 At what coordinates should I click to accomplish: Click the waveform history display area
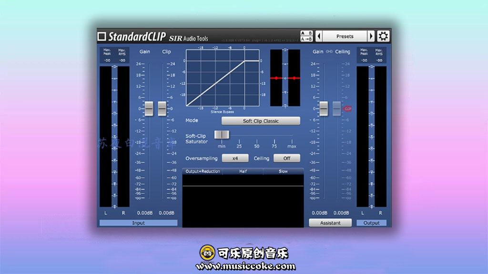coord(243,200)
